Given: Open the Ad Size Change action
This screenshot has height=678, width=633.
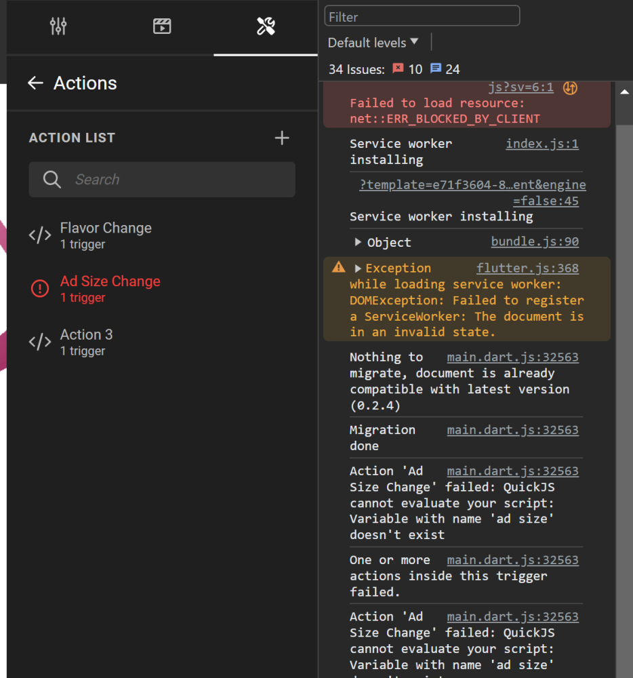Looking at the screenshot, I should point(162,288).
